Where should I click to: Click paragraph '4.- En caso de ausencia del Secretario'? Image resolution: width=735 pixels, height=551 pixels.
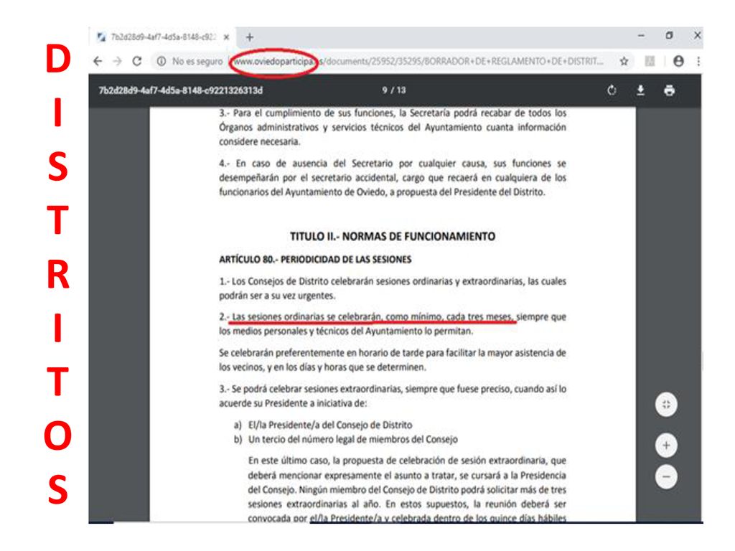point(393,178)
